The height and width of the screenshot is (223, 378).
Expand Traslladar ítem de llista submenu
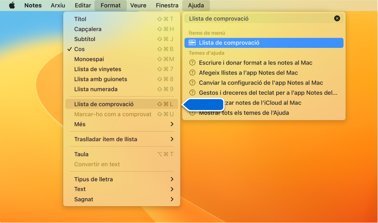coord(122,139)
